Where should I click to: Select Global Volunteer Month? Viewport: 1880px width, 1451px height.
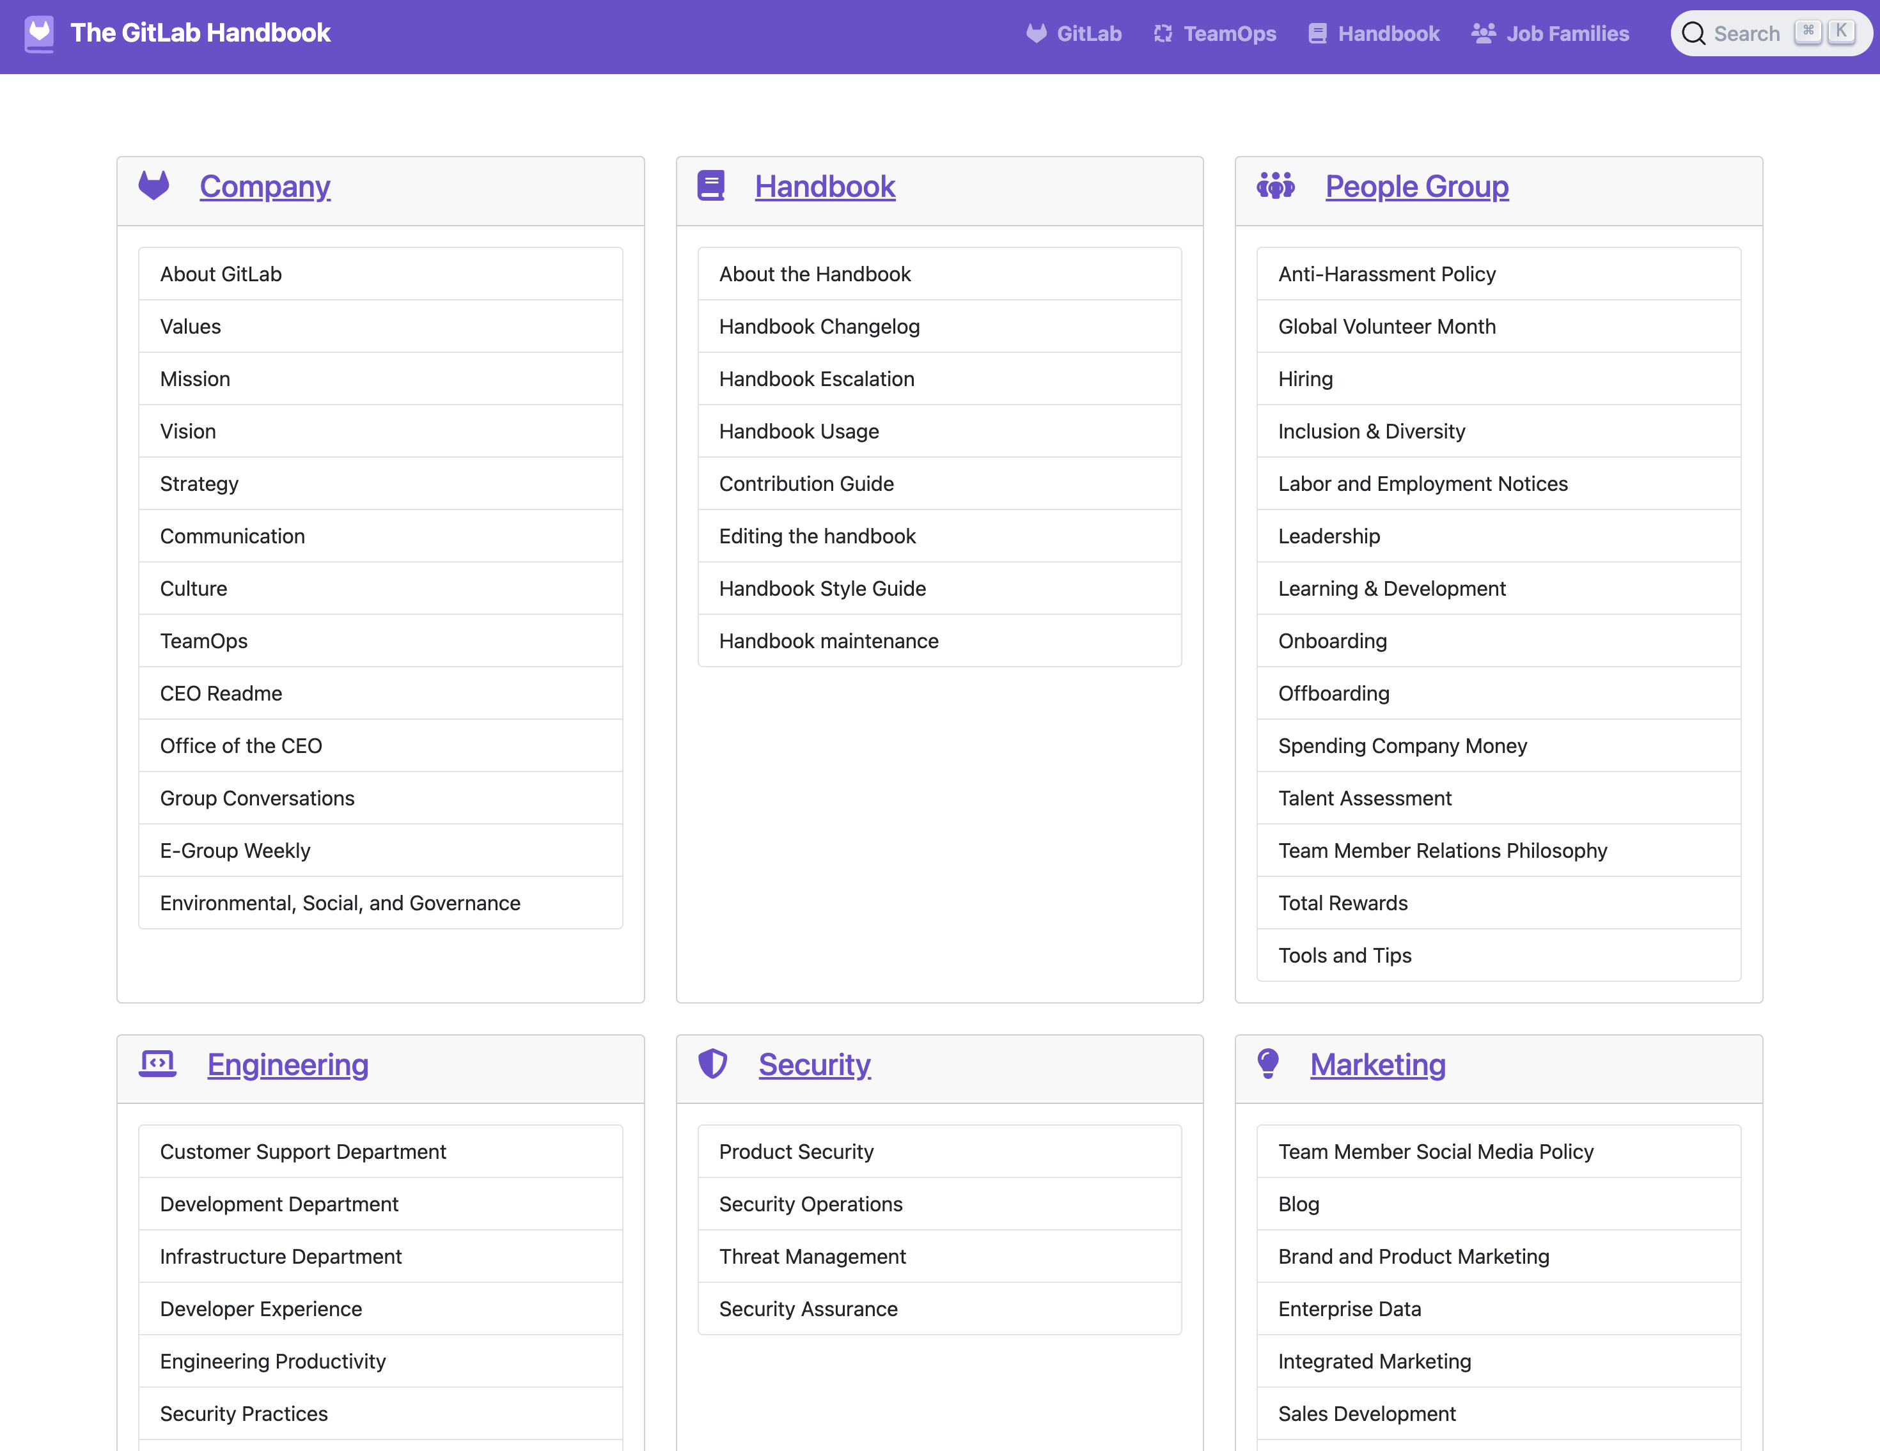pyautogui.click(x=1499, y=326)
